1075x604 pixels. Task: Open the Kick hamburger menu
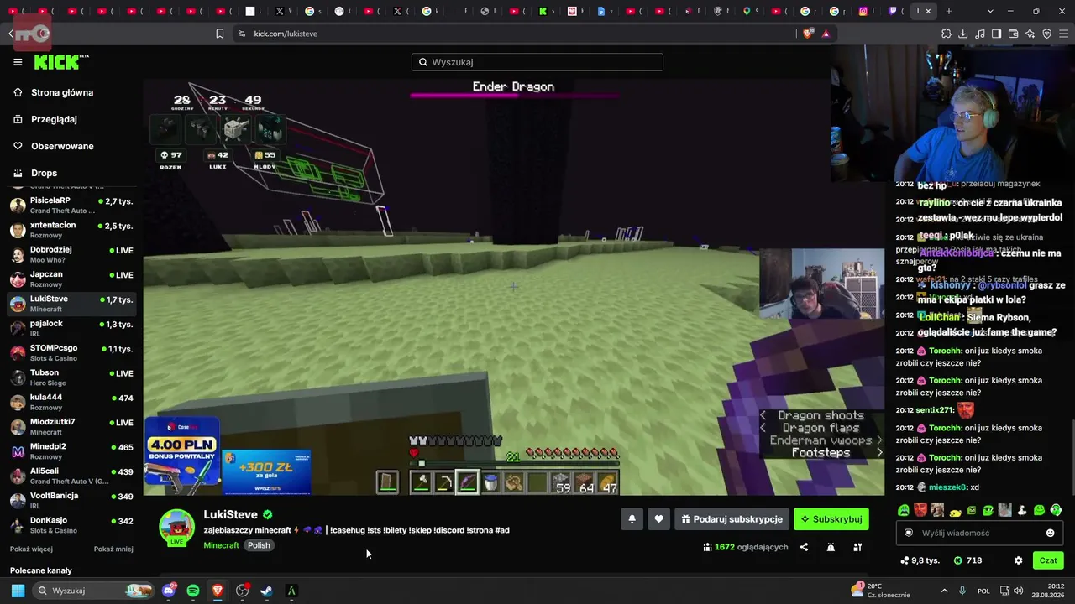pos(18,62)
